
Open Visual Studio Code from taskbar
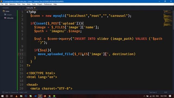(x=35, y=96)
